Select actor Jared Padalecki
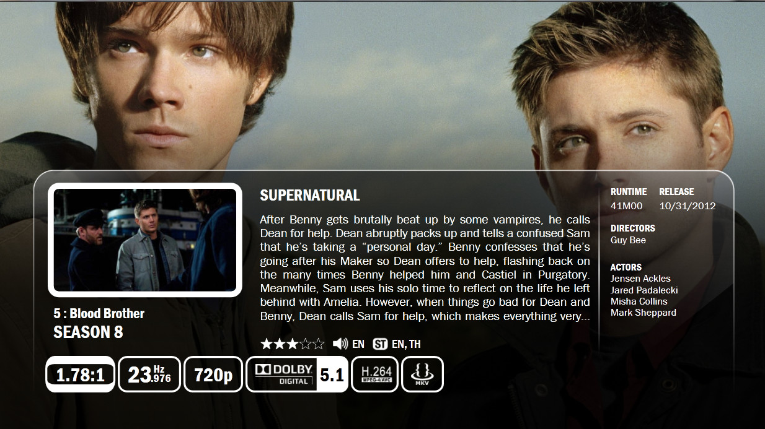The width and height of the screenshot is (765, 429). (x=644, y=290)
